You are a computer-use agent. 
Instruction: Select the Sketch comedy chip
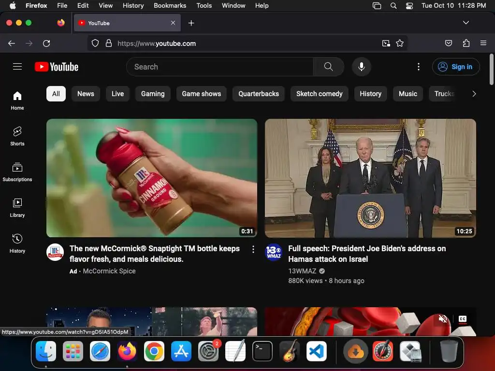319,94
